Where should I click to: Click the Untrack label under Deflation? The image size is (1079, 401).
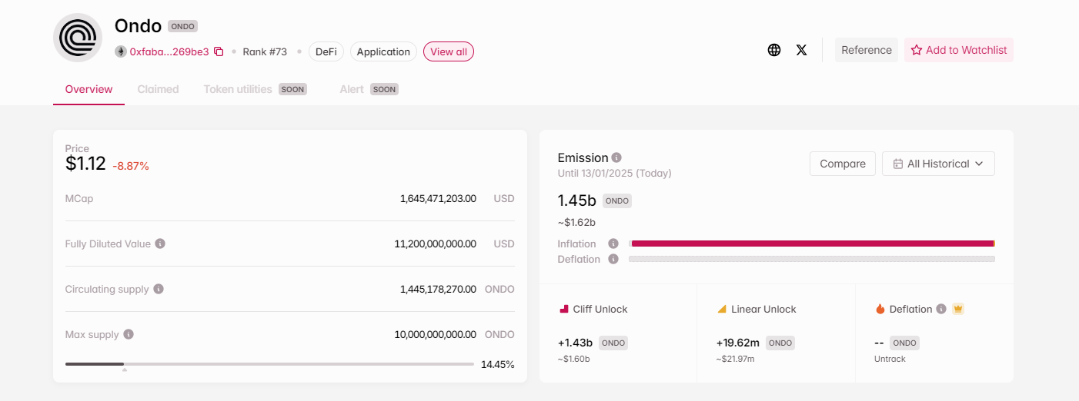[890, 359]
